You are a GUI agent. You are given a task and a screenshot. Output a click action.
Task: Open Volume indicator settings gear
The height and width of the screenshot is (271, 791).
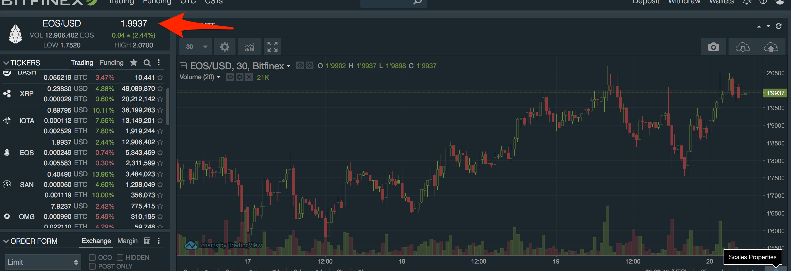[x=240, y=77]
